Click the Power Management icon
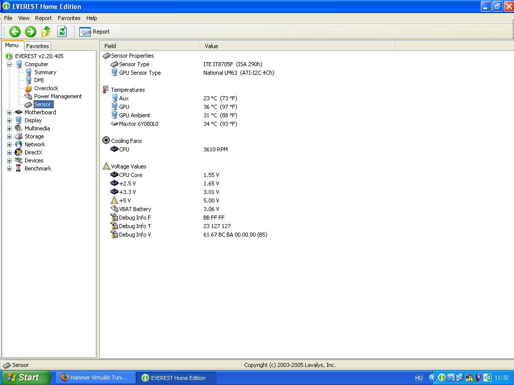This screenshot has width=514, height=385. click(29, 96)
